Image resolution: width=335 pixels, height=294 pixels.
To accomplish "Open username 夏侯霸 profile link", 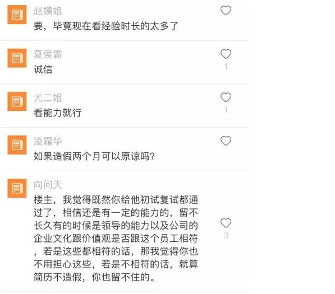I will [x=48, y=54].
